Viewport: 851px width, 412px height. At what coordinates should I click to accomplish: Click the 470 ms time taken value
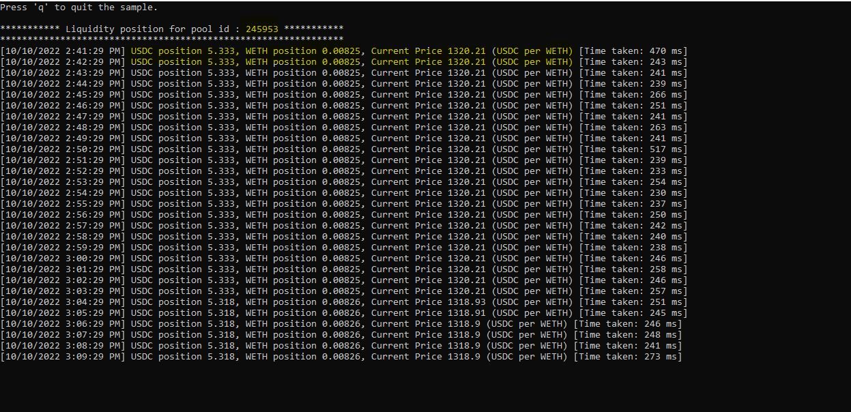(665, 51)
